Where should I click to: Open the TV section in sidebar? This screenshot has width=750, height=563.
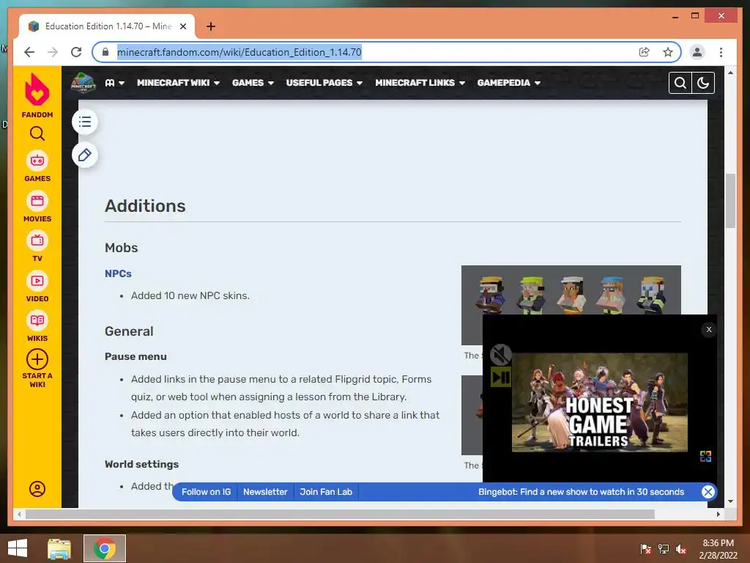(37, 246)
